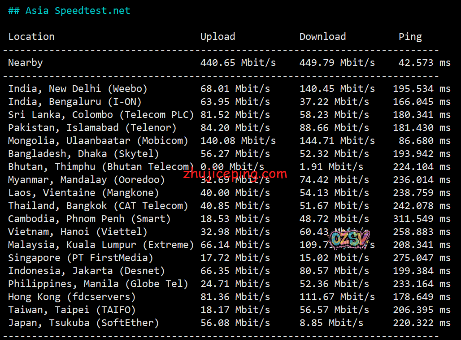Click the 449.79 Mbit/s Nearby download value
The height and width of the screenshot is (340, 461).
pos(337,63)
